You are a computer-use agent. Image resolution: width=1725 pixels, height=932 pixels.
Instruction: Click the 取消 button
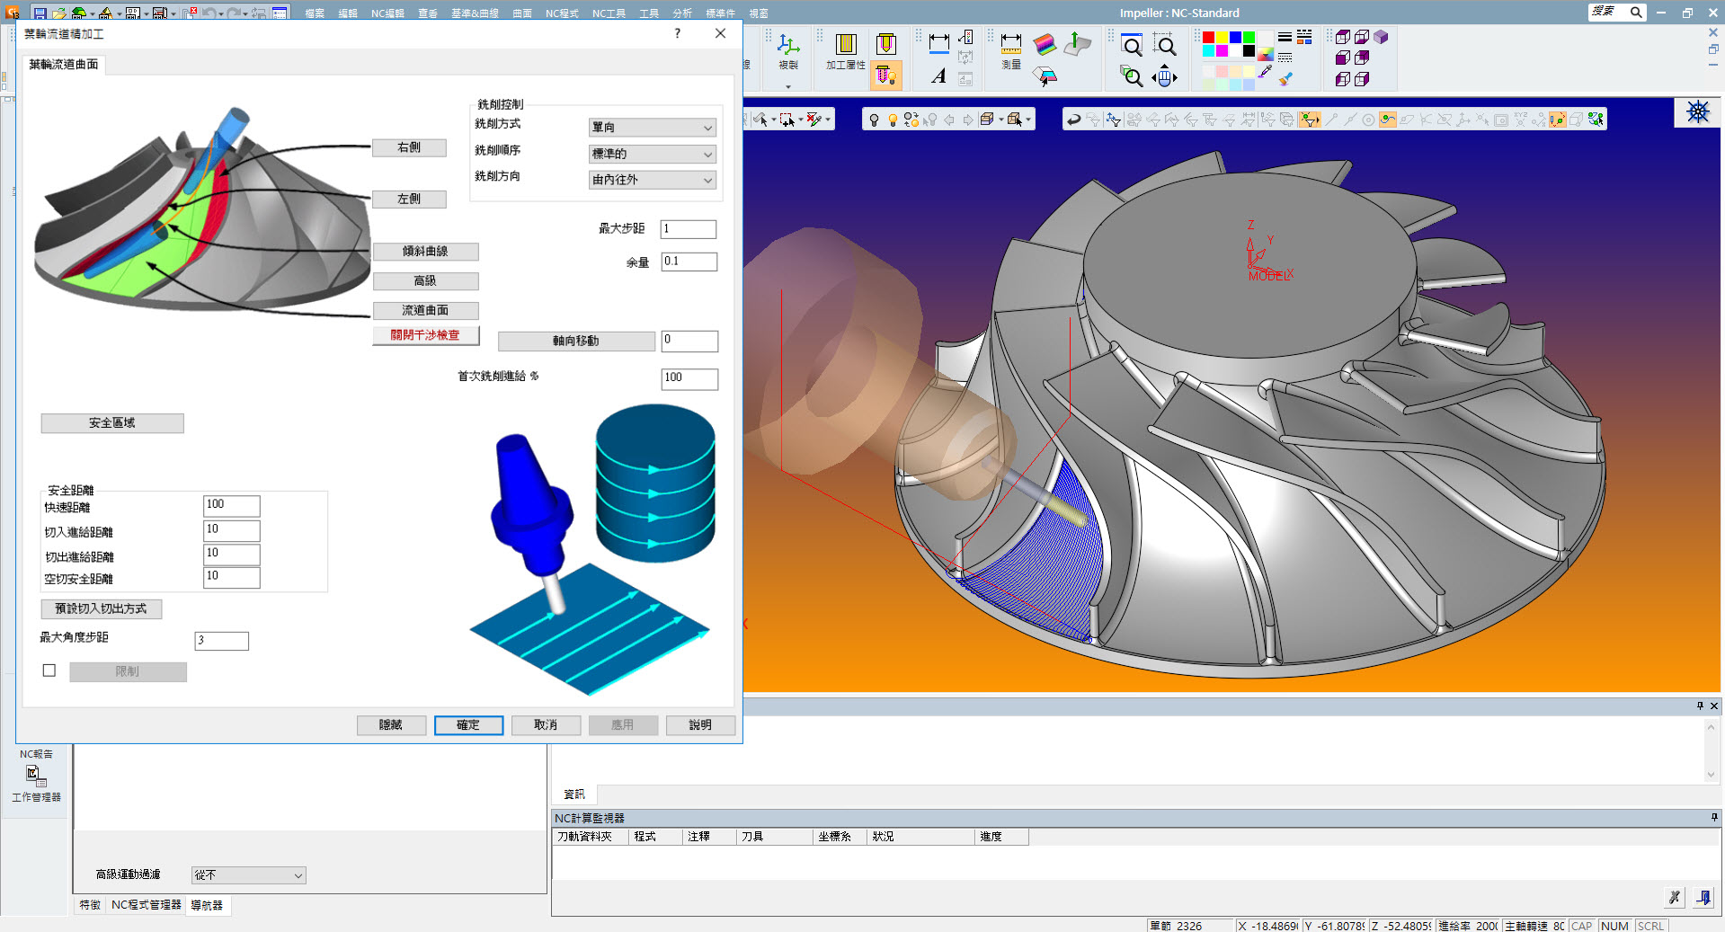click(x=546, y=725)
